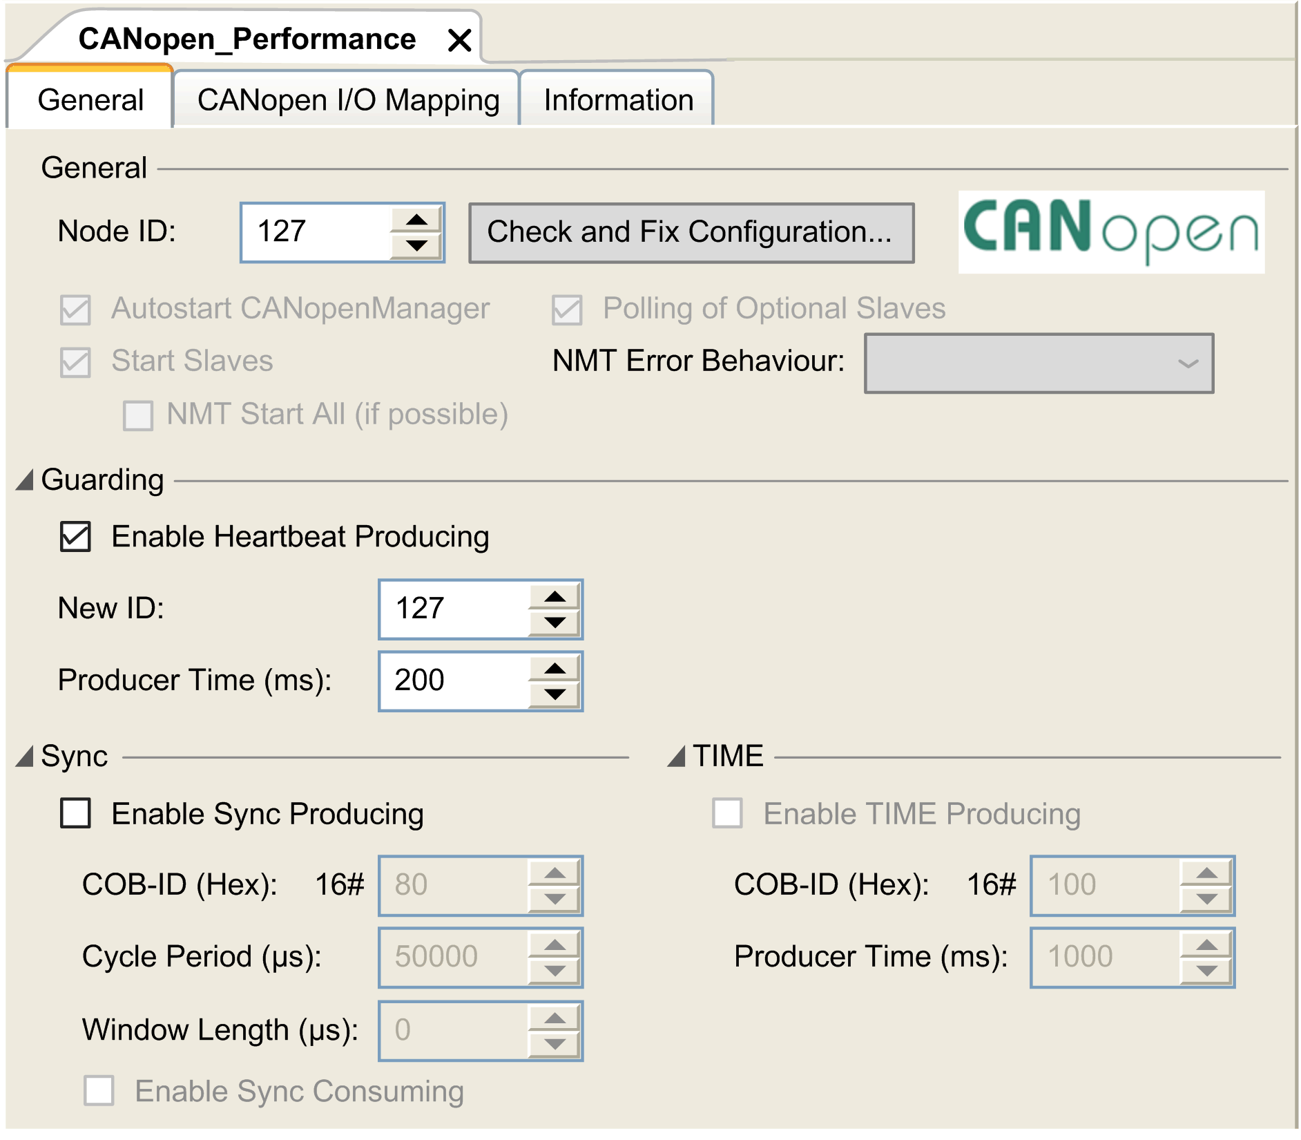This screenshot has height=1140, width=1301.
Task: Open the Information tab
Action: pyautogui.click(x=617, y=99)
